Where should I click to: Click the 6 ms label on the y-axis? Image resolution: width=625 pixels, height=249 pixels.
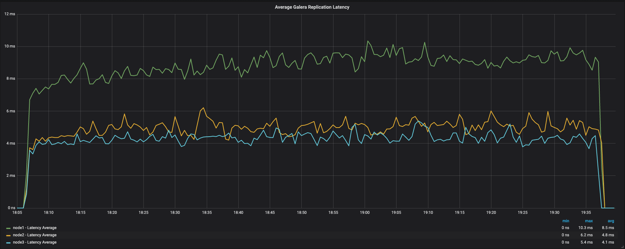pos(11,111)
